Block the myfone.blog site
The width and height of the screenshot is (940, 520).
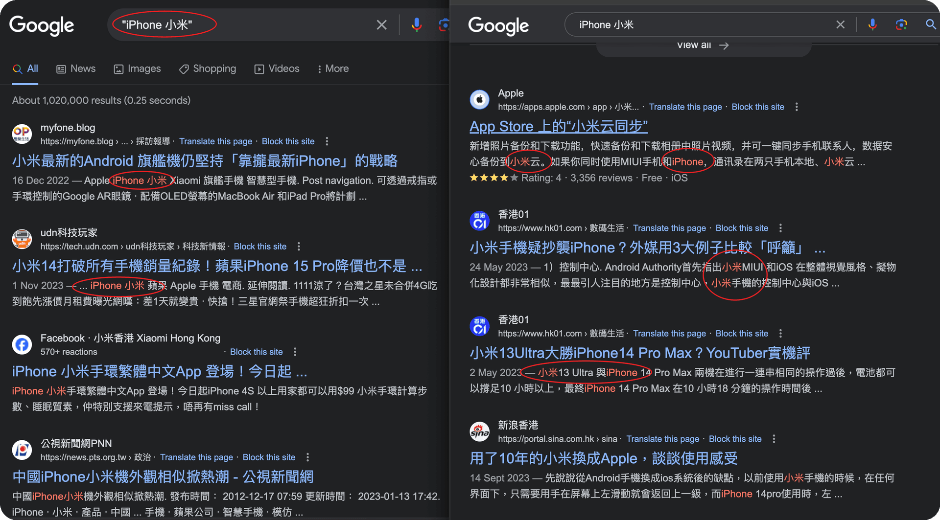288,141
